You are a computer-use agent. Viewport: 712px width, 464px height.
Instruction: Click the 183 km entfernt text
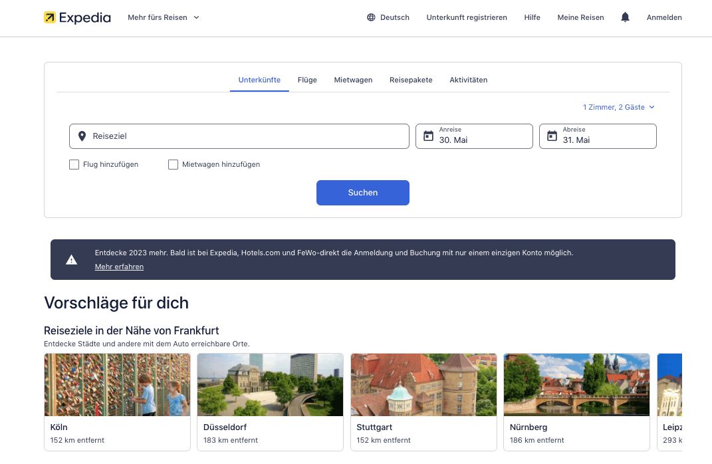point(230,440)
